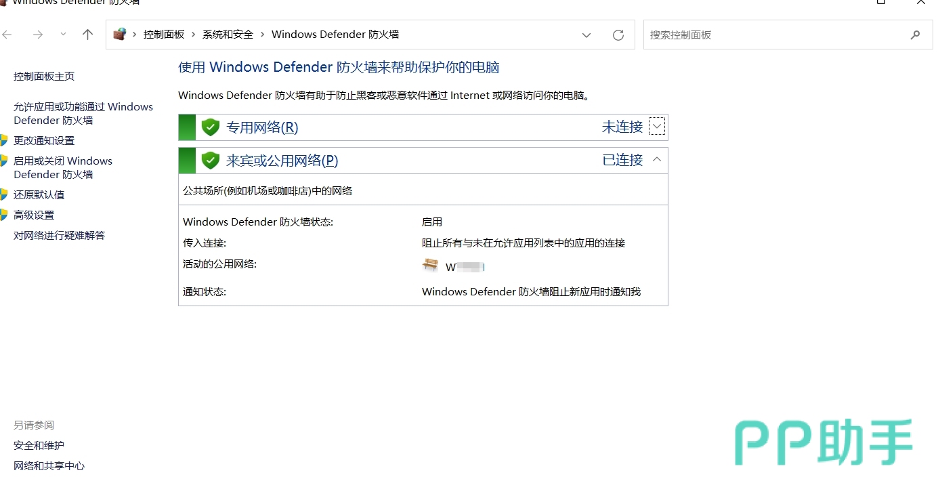Open 高级设置 link in sidebar

[34, 215]
